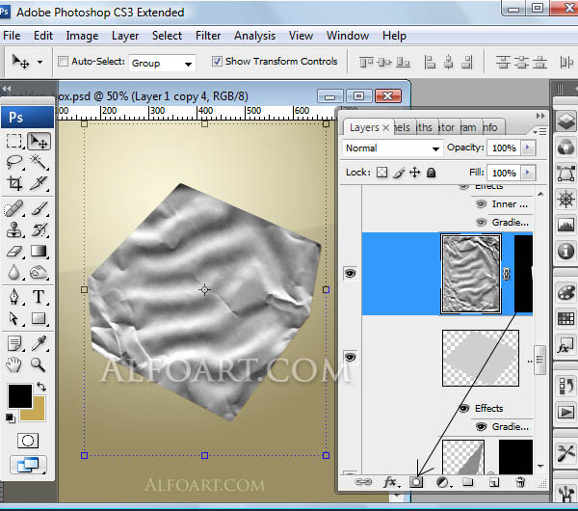
Task: Select the Pen tool
Action: 14,297
